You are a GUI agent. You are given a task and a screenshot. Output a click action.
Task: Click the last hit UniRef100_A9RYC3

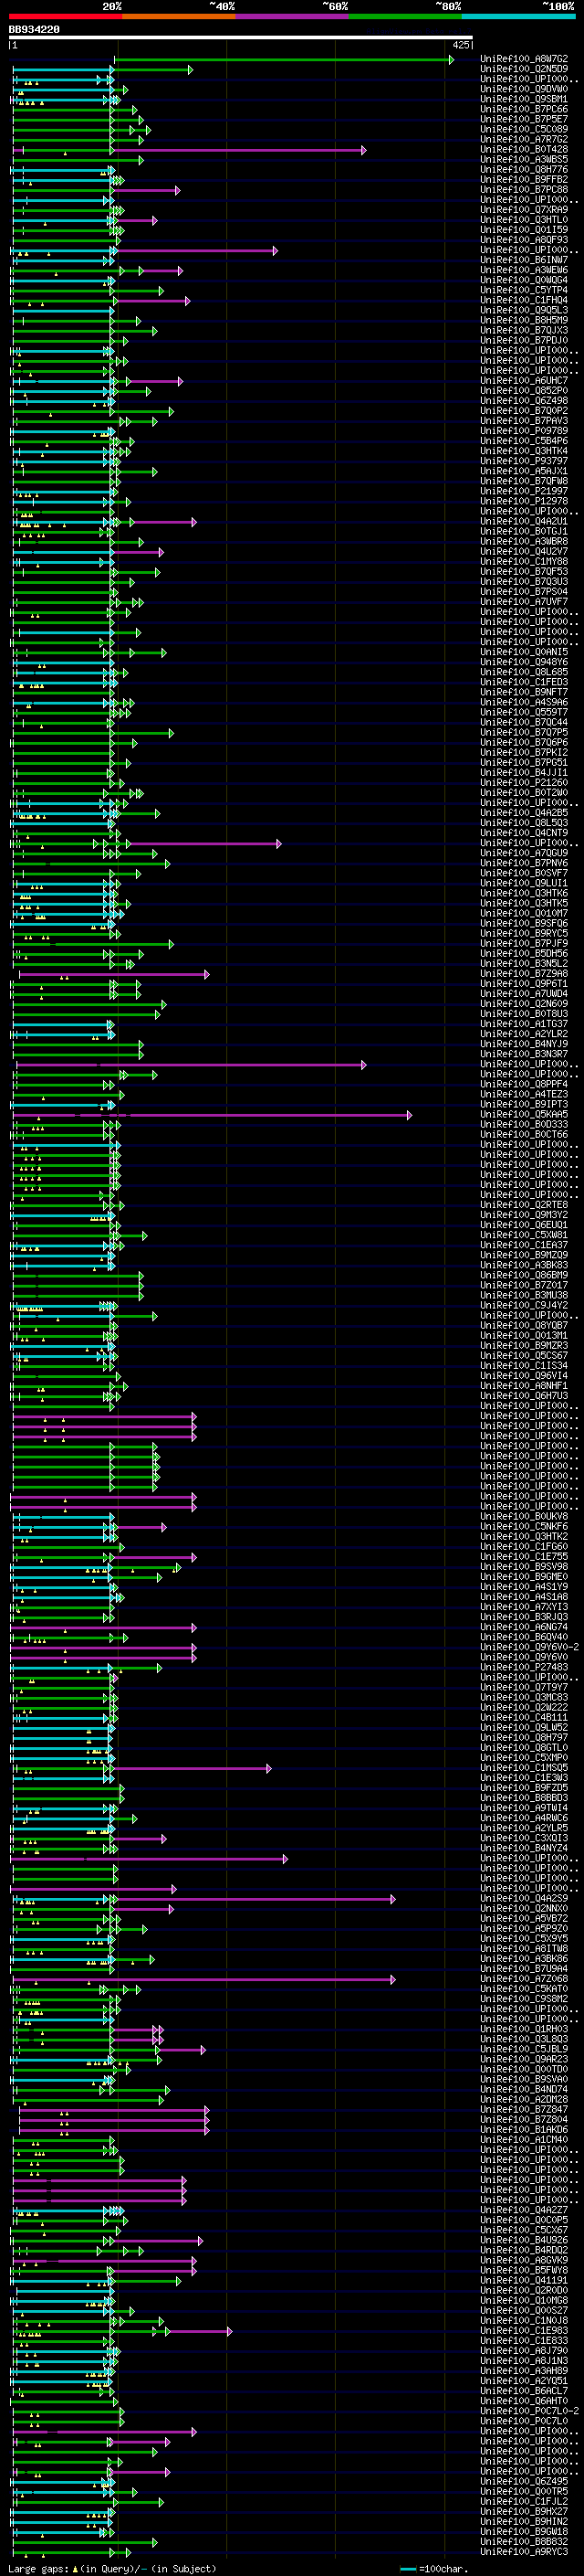click(523, 2551)
